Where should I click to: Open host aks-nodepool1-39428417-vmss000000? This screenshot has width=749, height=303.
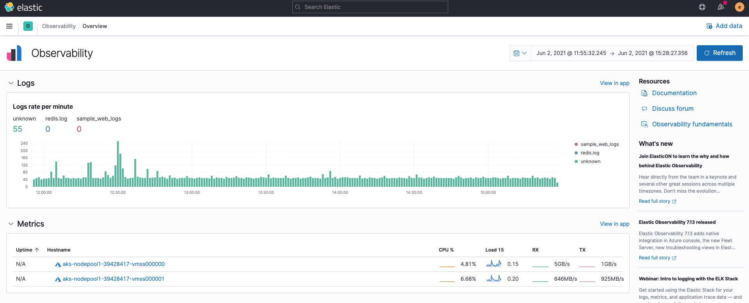[x=114, y=264]
